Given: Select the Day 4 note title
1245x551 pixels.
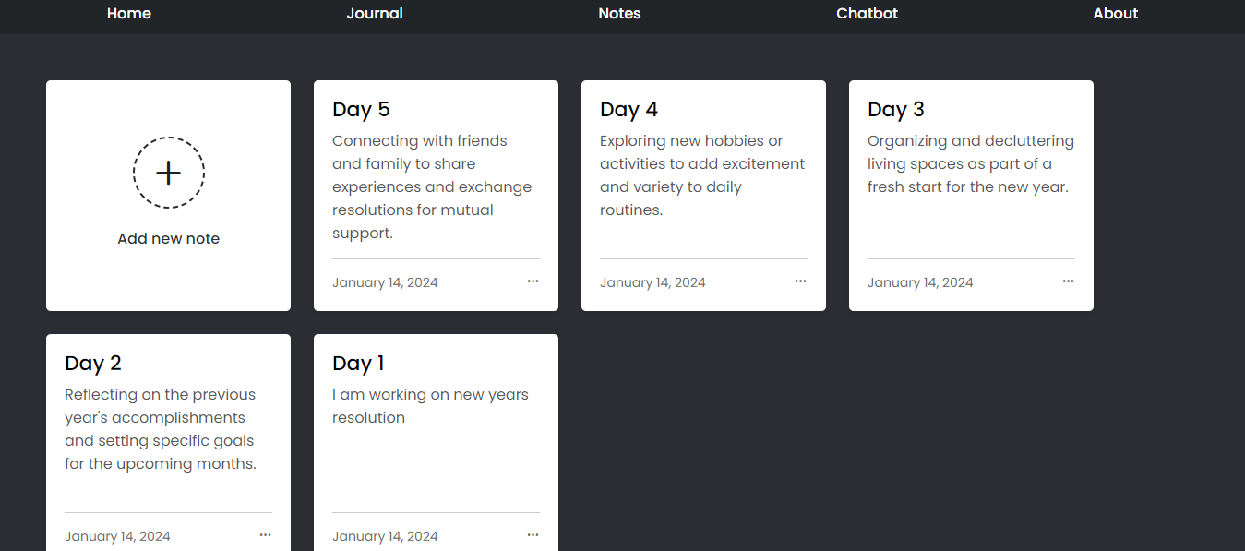Looking at the screenshot, I should tap(628, 109).
